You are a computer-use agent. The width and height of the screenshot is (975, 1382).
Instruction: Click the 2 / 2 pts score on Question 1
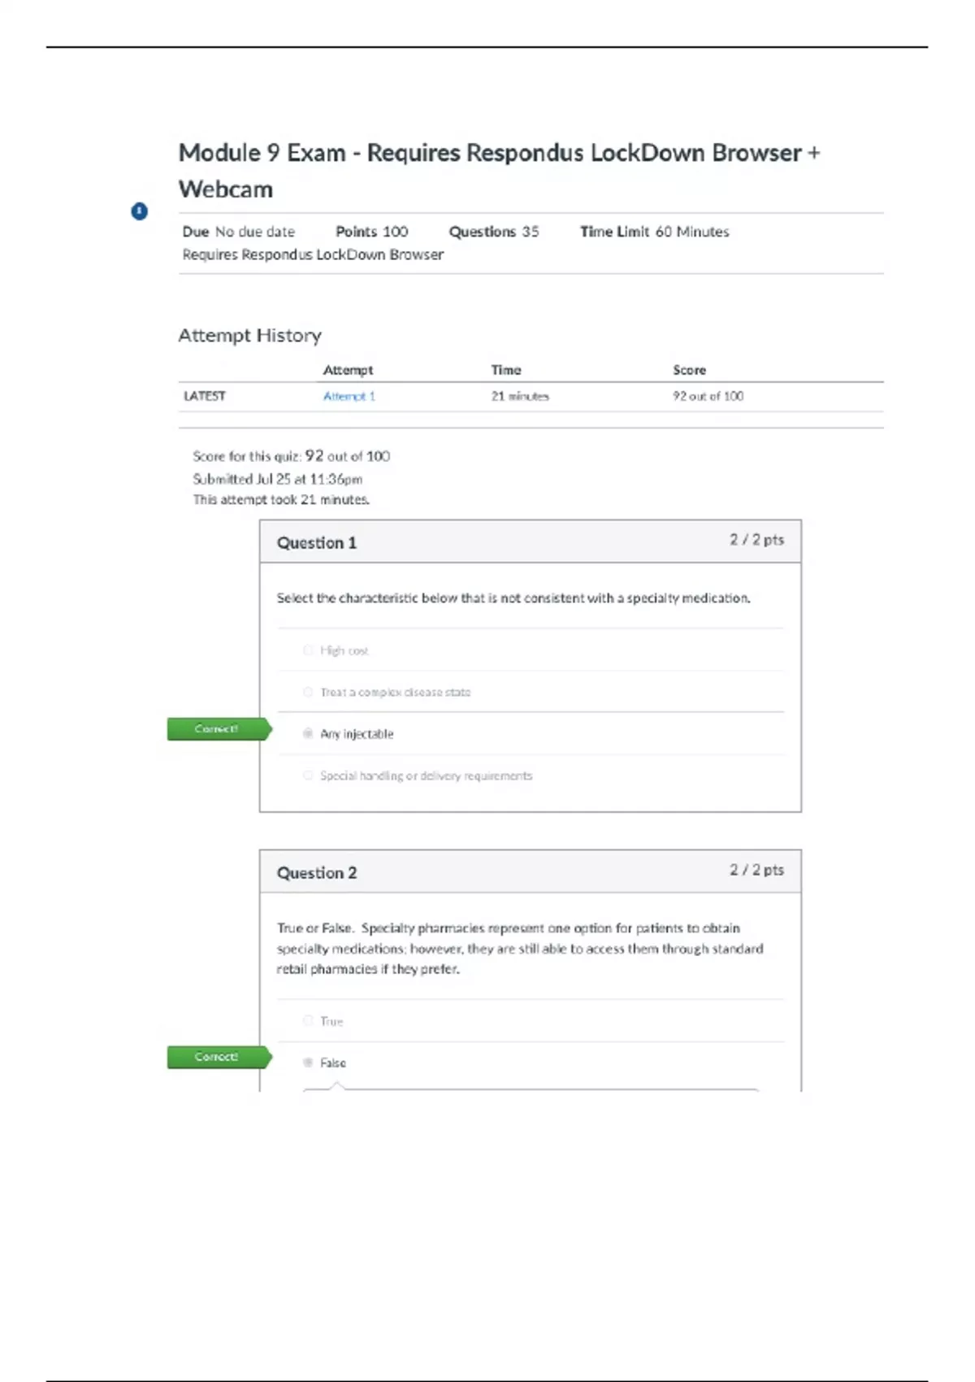pos(756,540)
